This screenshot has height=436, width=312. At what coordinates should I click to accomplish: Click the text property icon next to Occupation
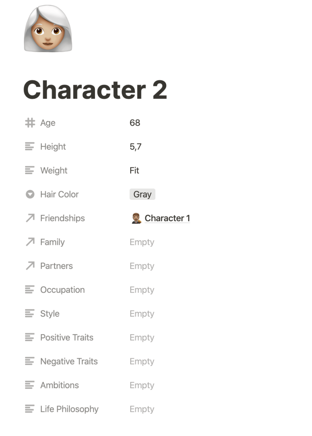point(30,290)
